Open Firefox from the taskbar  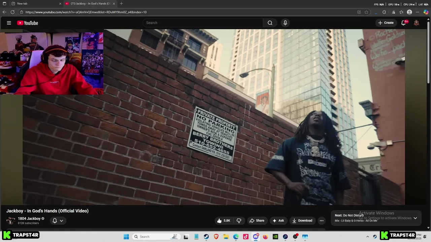pos(265,237)
